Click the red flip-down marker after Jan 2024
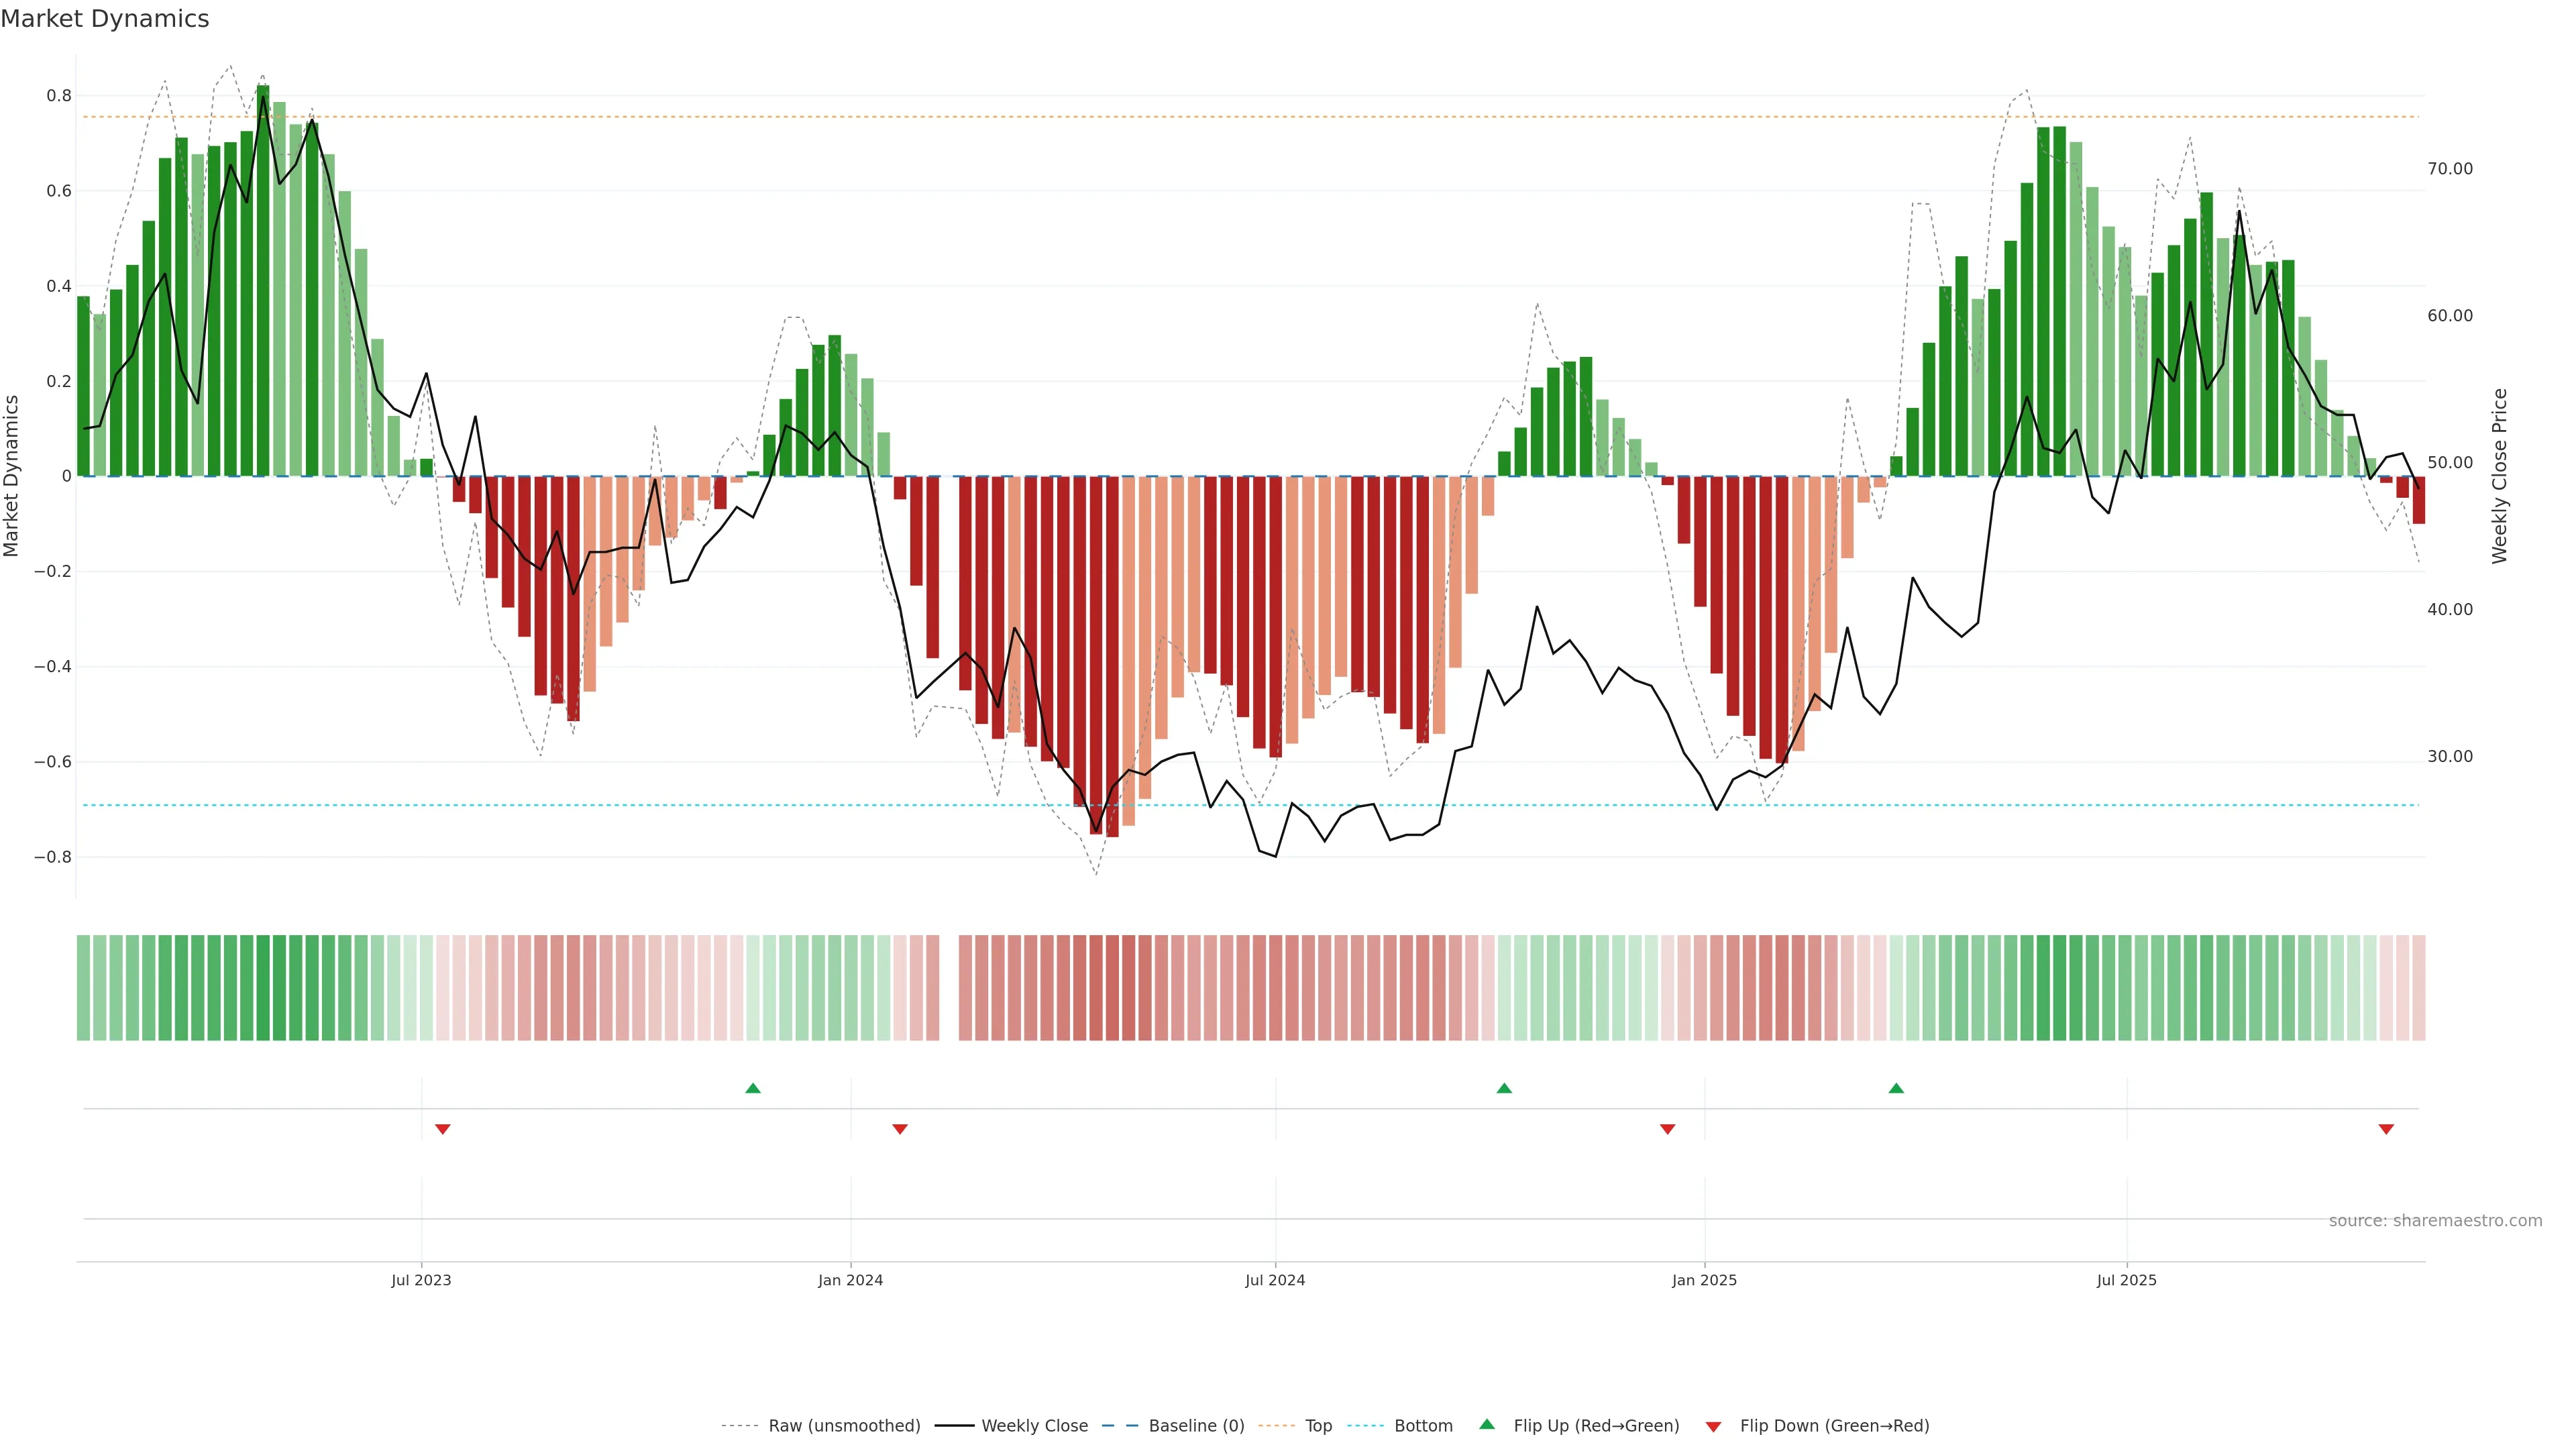The width and height of the screenshot is (2576, 1449). (x=900, y=1129)
